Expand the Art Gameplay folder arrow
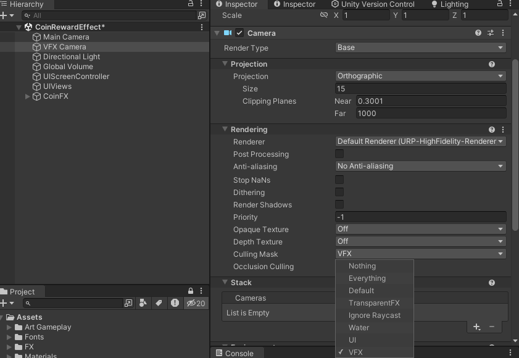 [x=9, y=327]
